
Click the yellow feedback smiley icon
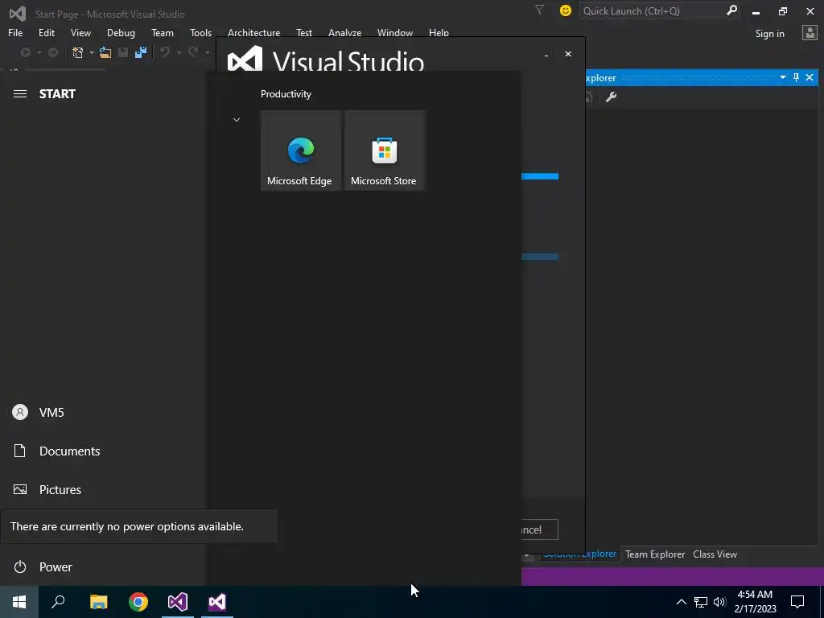[x=566, y=10]
